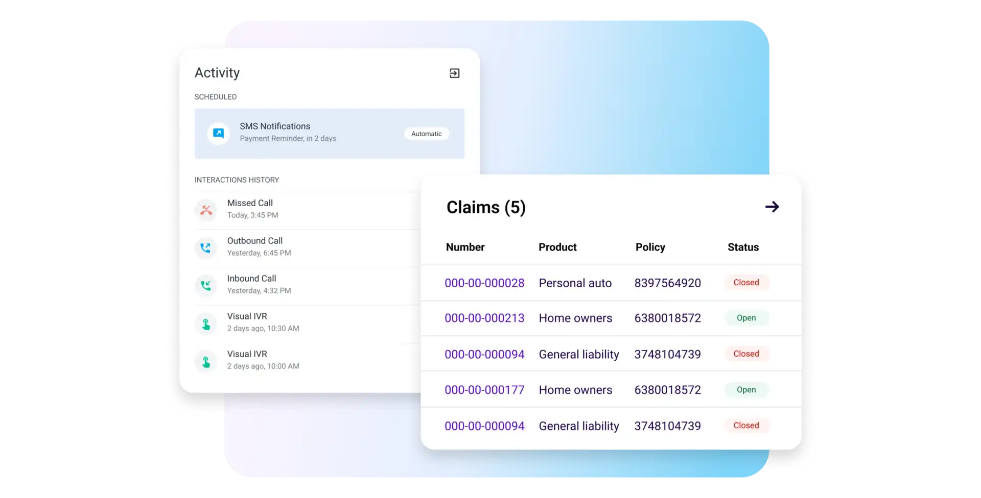
Task: Click the Status column header
Action: (742, 247)
